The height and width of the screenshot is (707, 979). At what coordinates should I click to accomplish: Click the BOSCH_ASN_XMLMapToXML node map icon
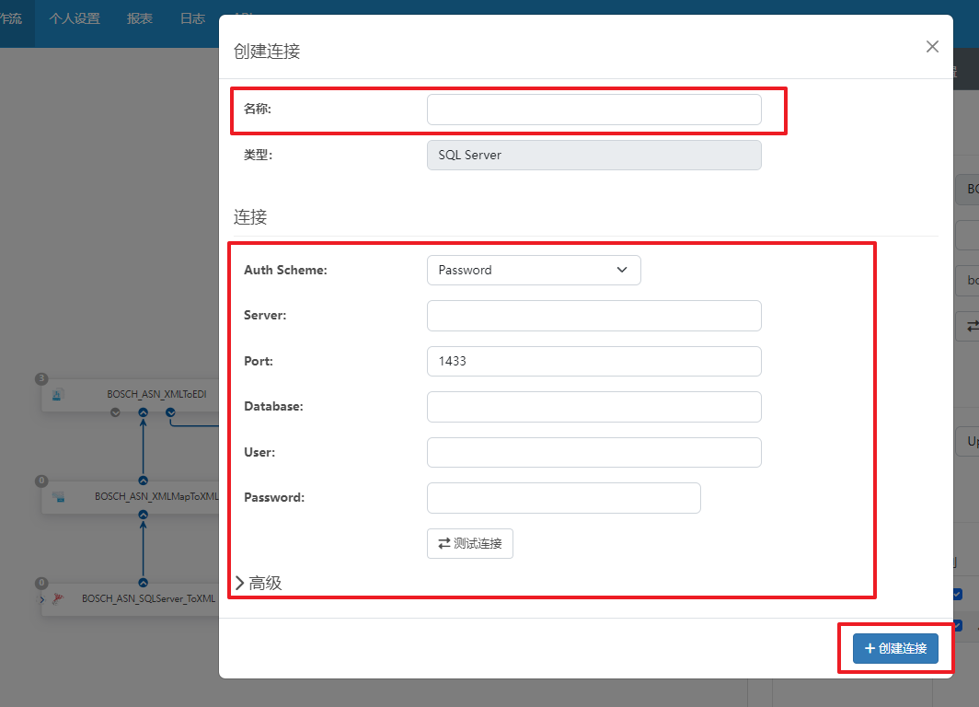[58, 496]
